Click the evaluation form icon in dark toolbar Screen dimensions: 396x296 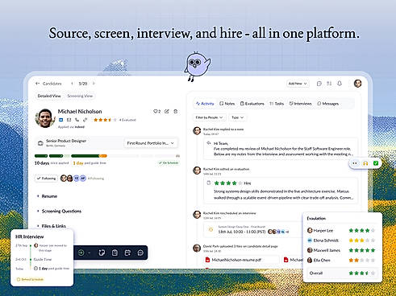(115, 253)
